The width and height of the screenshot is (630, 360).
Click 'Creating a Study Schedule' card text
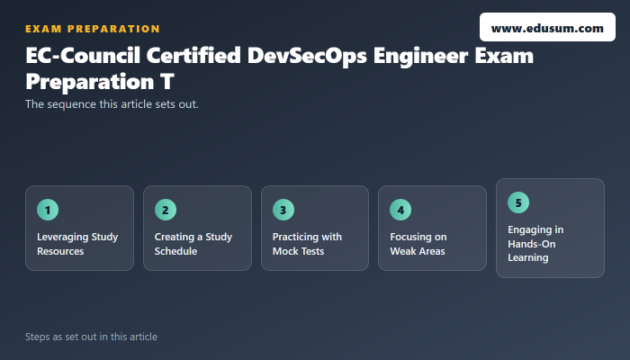[193, 244]
